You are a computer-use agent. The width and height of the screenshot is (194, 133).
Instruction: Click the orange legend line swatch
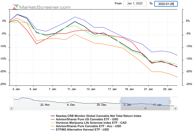coord(53,126)
